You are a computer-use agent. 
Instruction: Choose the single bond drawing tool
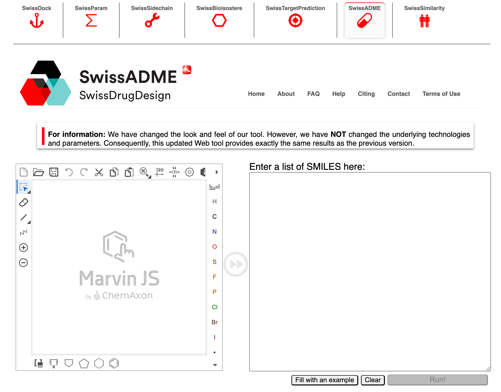point(24,217)
